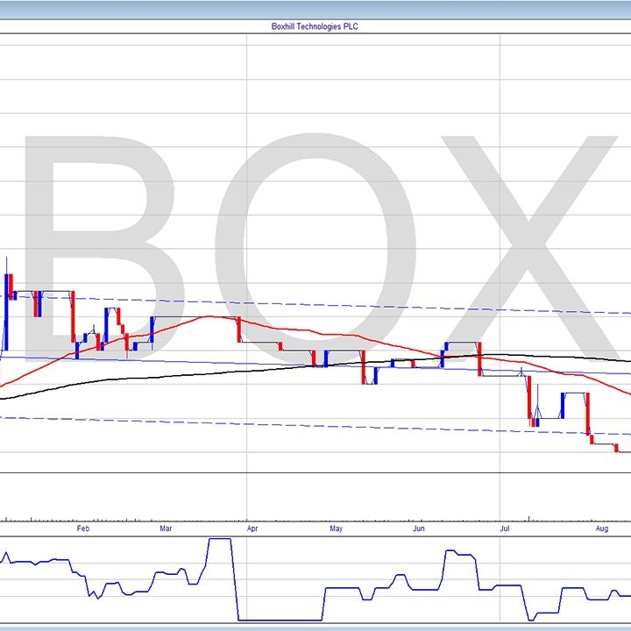Select the red moving average line at its March peak
631x631 pixels.
(x=209, y=316)
